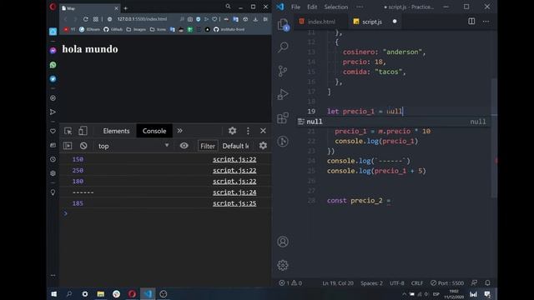Open script.js:24 source link
Viewport: 534px width, 300px height.
tap(234, 192)
